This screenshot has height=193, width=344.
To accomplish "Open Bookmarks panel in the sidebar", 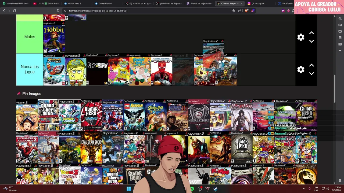I will tap(340, 38).
